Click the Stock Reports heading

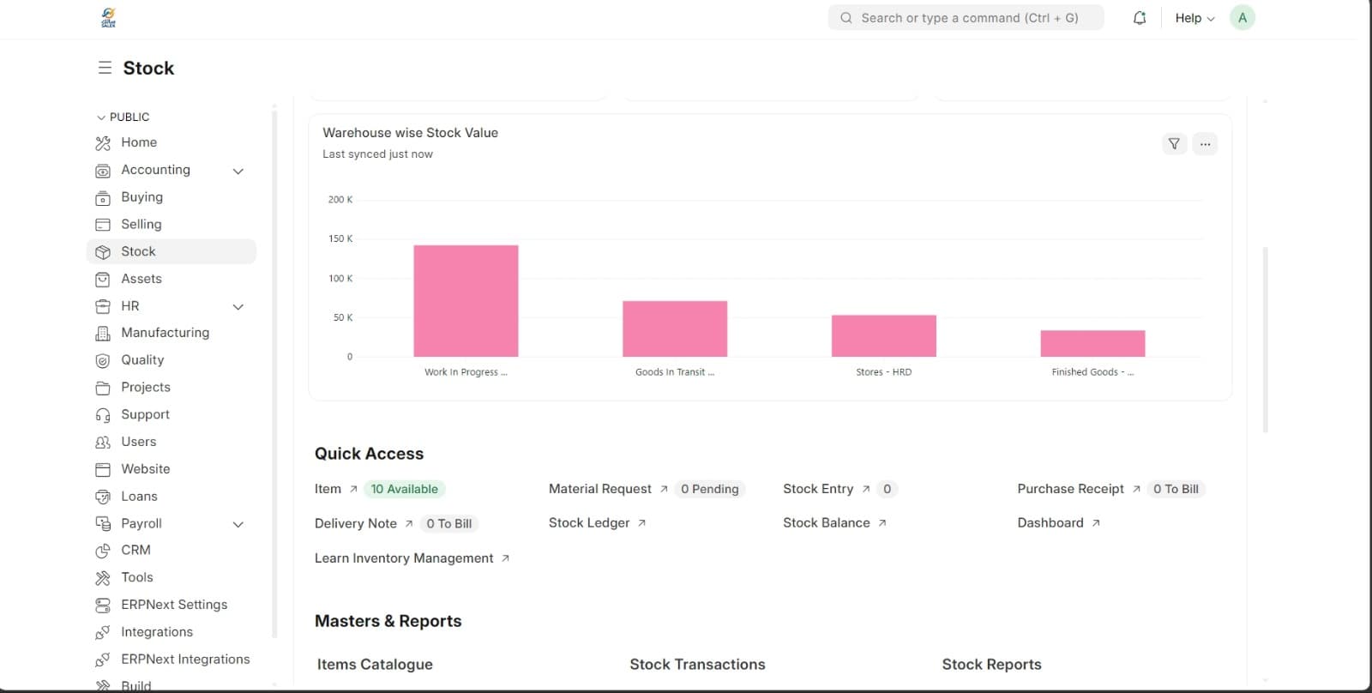point(991,665)
